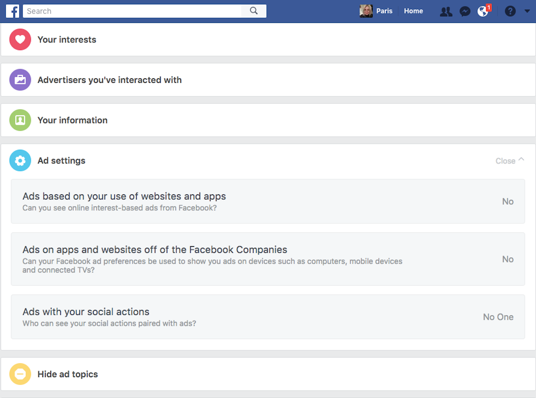Open the Notifications globe icon
Viewport: 536px width, 398px height.
point(483,11)
